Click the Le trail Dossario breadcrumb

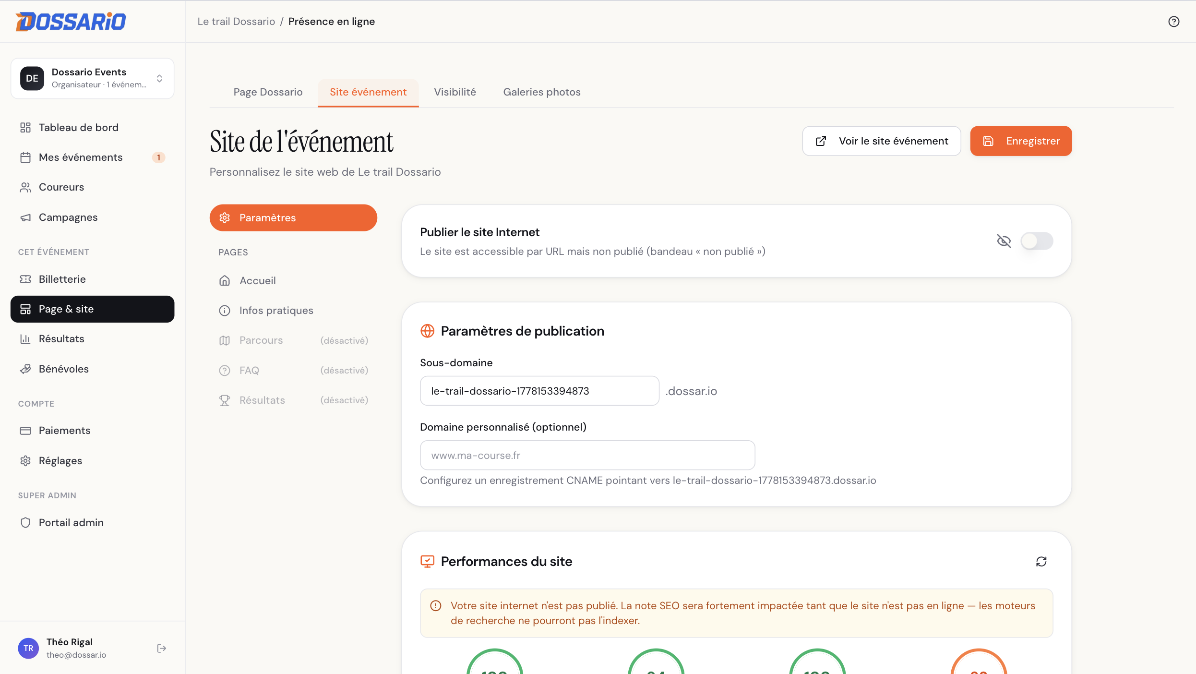(x=236, y=22)
